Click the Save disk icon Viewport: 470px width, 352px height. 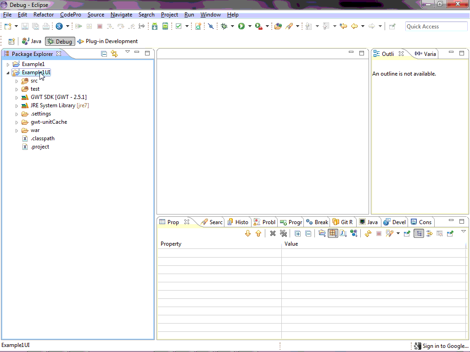[x=25, y=26]
